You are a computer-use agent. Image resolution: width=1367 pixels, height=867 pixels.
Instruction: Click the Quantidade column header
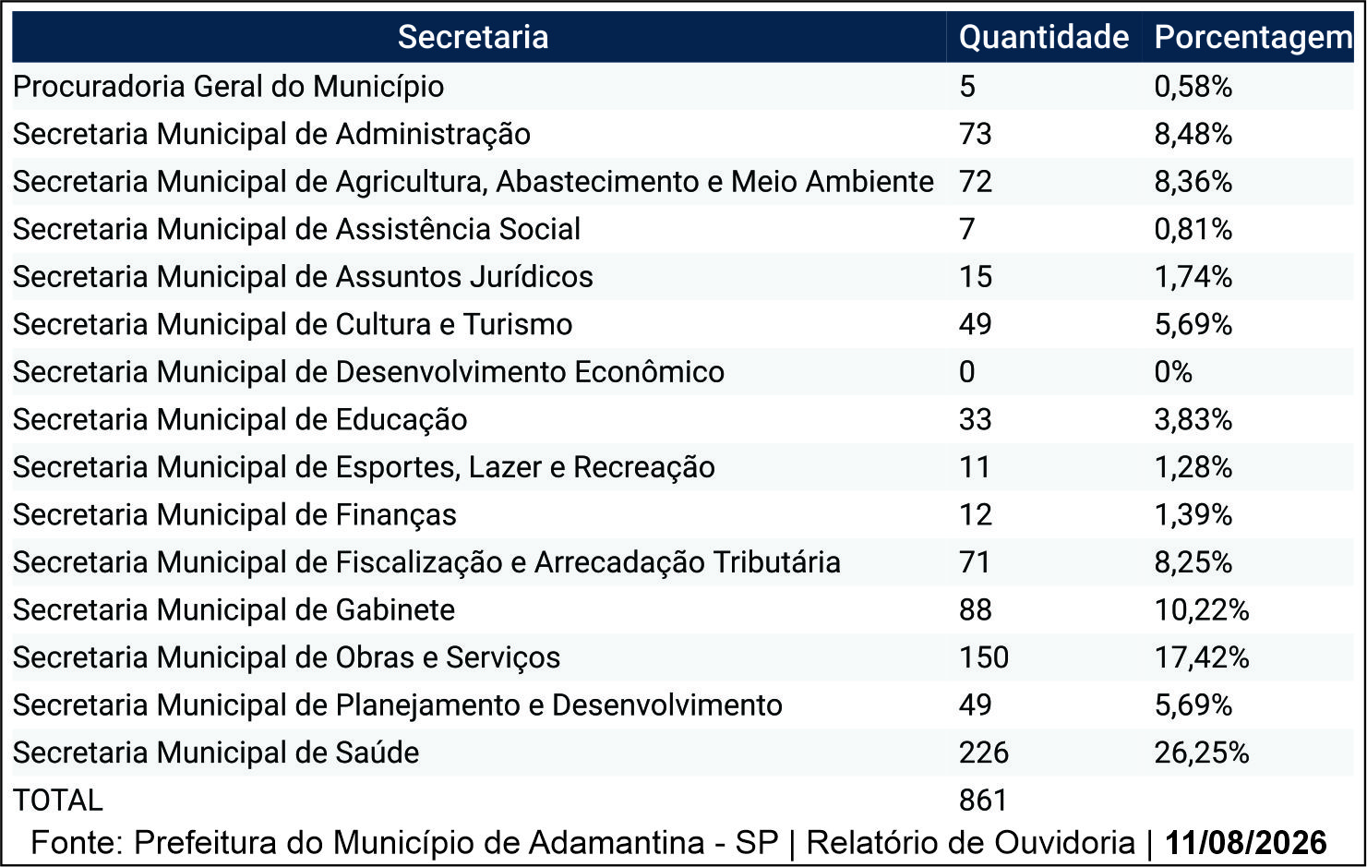pos(1044,37)
